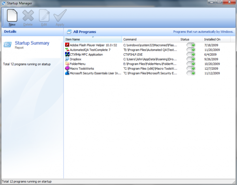Click the All Programs heading text

pos(85,32)
